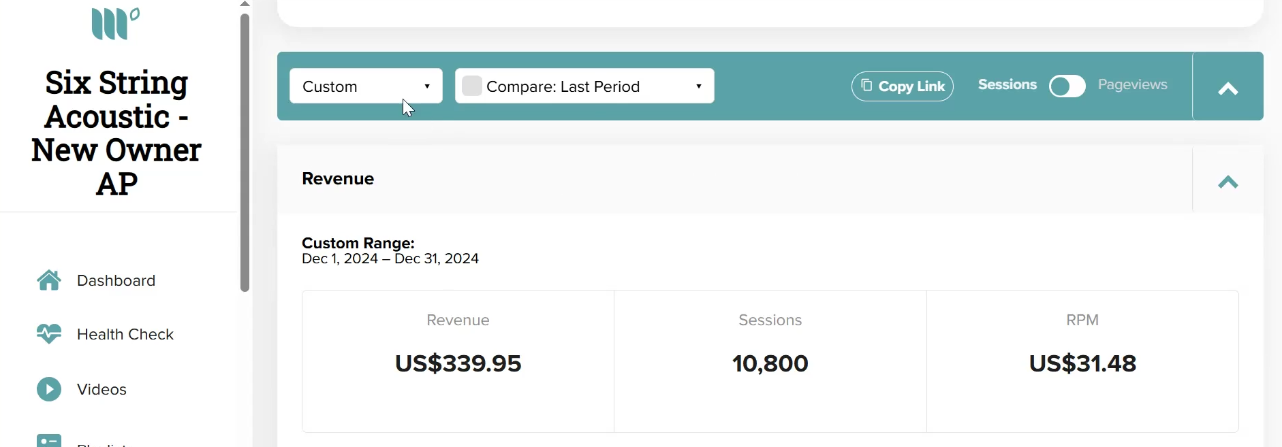Select the Pageviews label option
This screenshot has width=1282, height=447.
[1133, 84]
